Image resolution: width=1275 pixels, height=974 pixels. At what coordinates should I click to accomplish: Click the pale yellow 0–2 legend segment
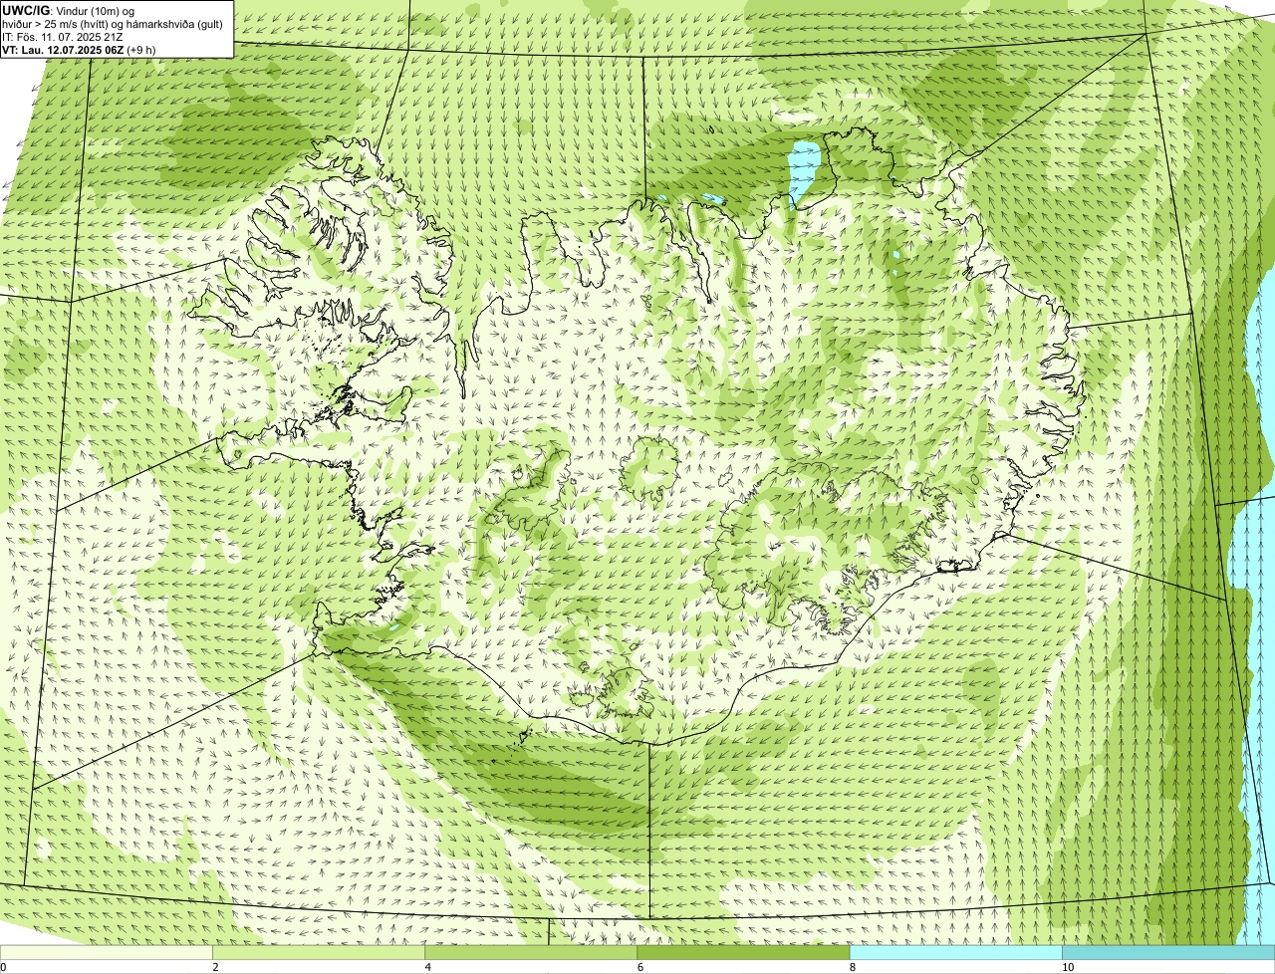[107, 953]
